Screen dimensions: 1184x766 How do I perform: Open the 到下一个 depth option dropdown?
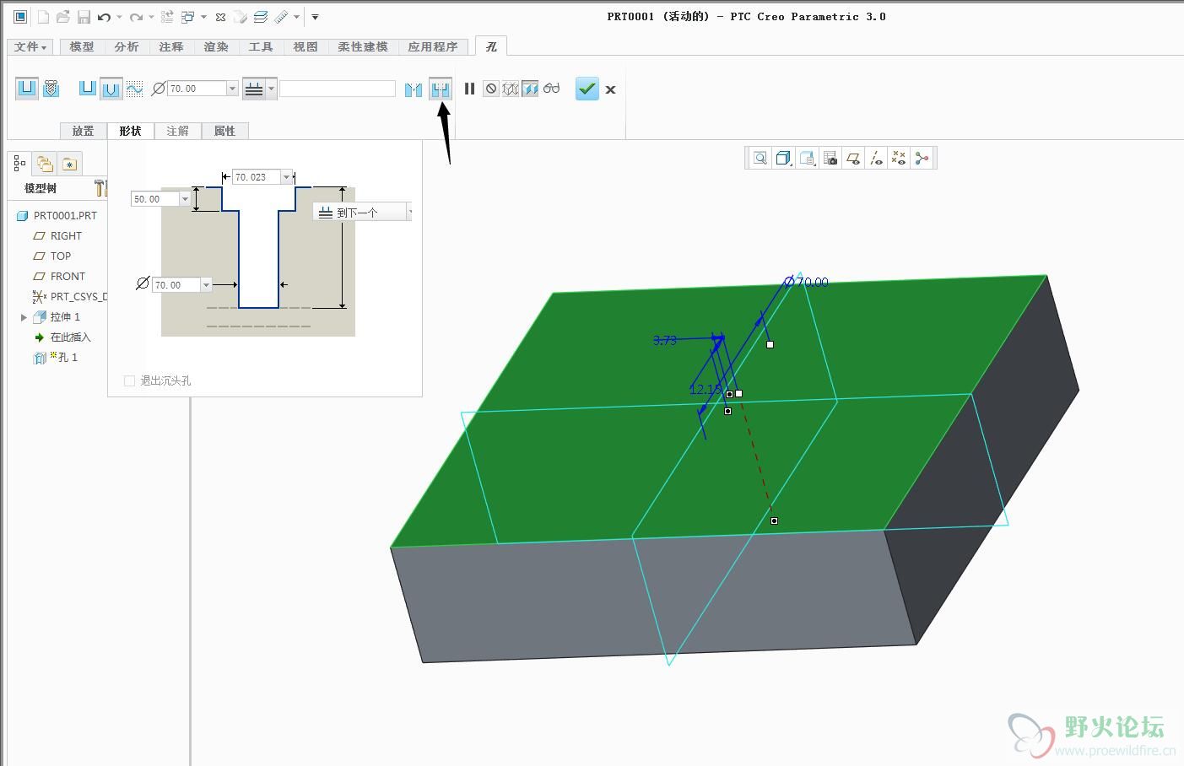pos(409,213)
